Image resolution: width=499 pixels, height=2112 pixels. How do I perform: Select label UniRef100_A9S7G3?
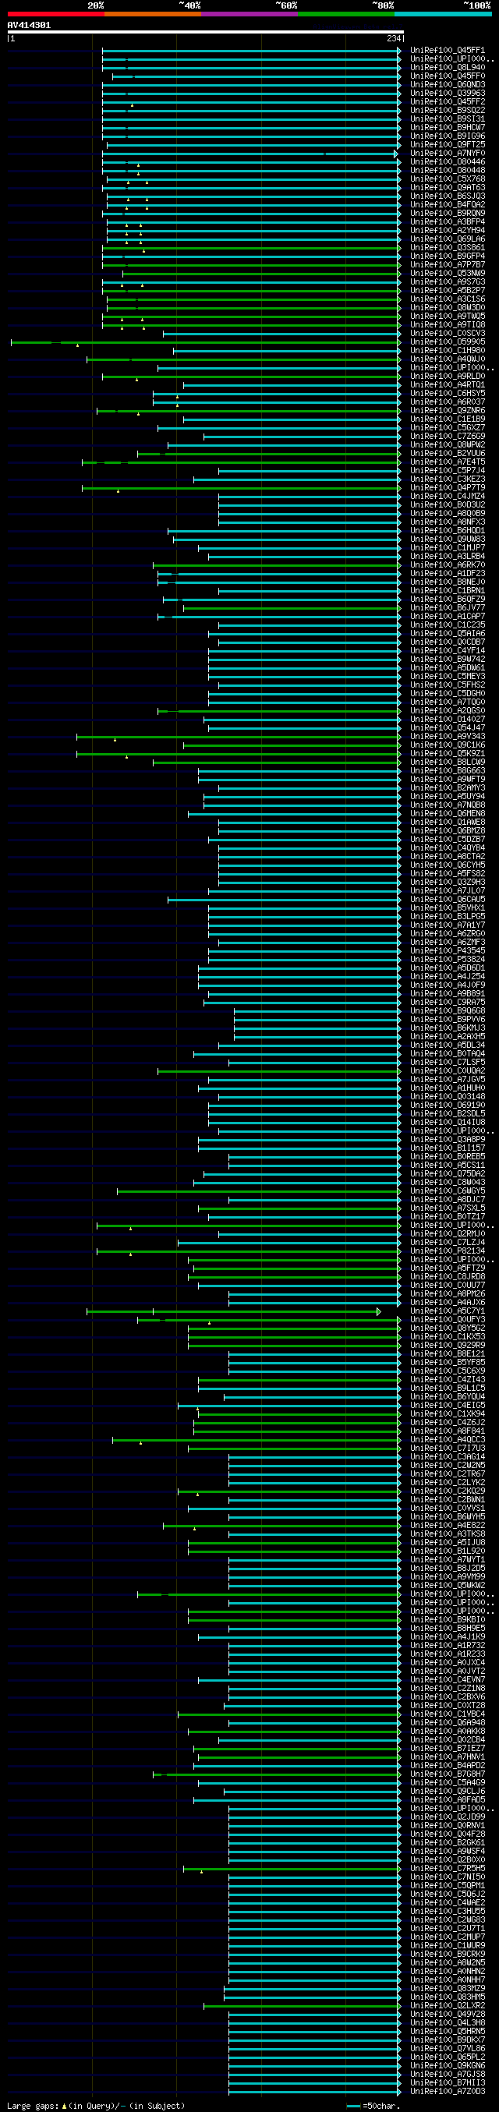(x=448, y=282)
